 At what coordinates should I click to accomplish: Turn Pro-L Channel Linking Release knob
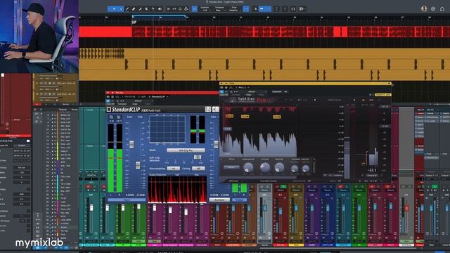pos(306,169)
